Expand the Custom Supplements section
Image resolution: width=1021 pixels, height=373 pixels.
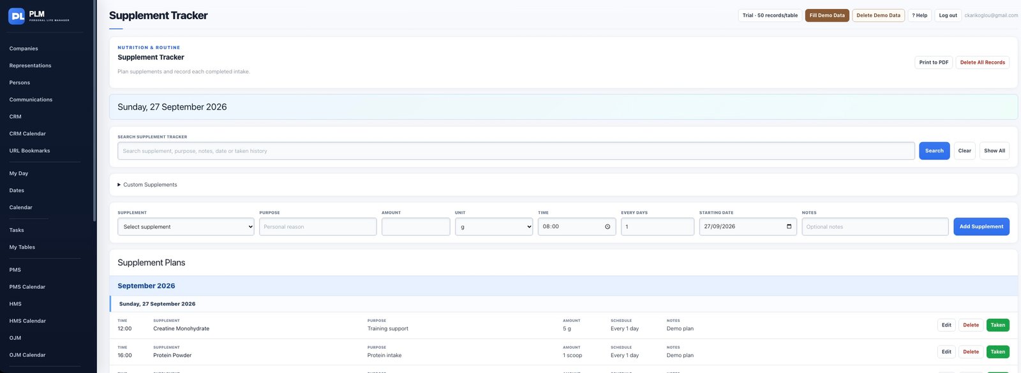coord(147,185)
